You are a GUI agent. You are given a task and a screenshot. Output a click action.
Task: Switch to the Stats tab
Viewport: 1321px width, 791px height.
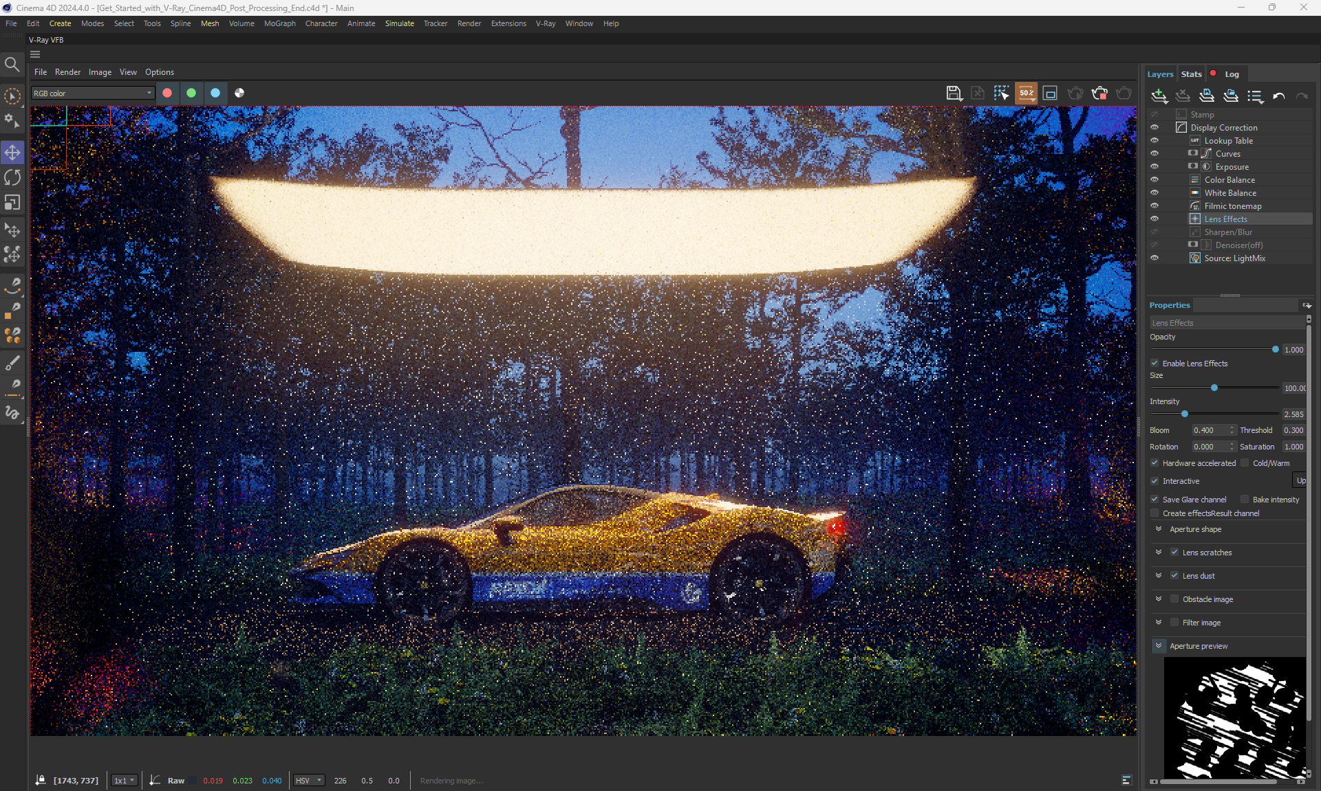click(1191, 74)
